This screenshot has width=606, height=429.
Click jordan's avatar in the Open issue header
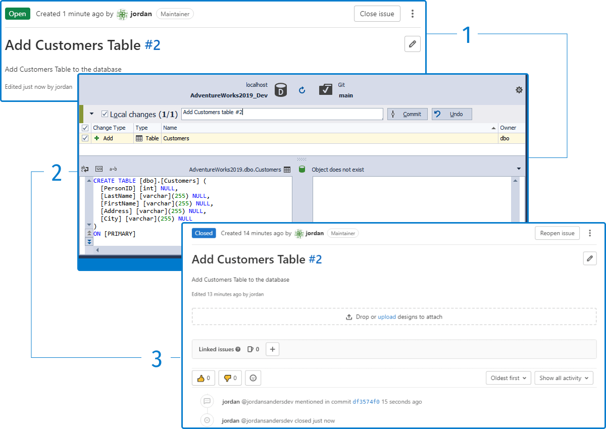122,14
